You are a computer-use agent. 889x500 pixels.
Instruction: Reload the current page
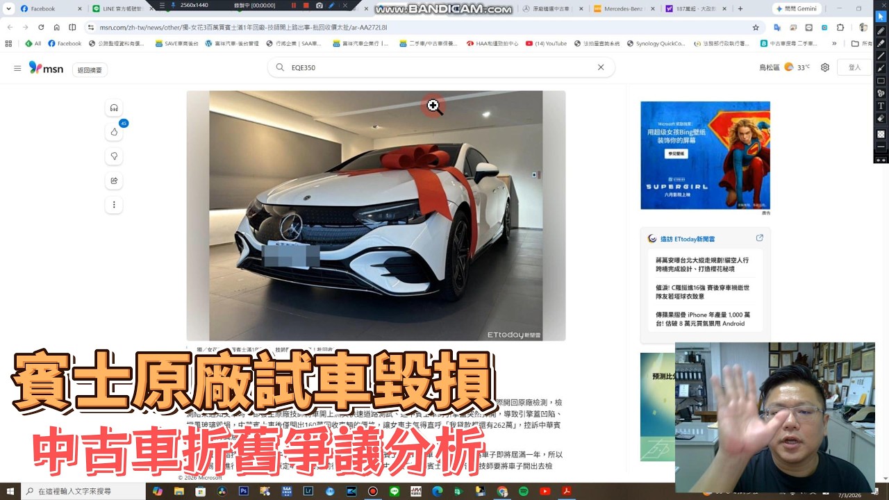(x=41, y=27)
